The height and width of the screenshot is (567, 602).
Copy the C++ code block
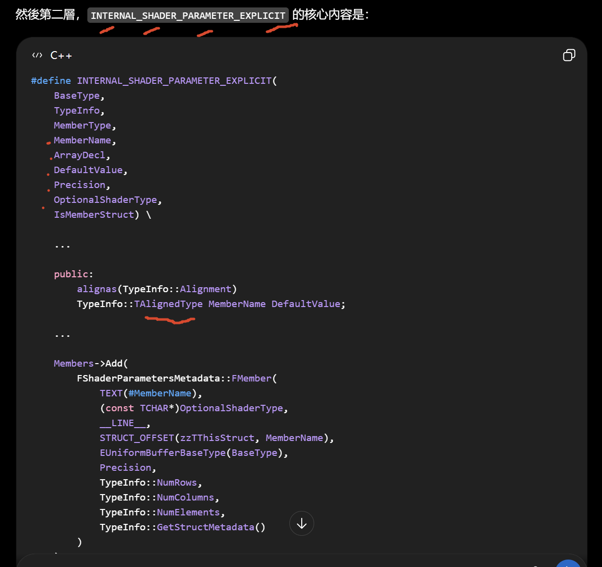pyautogui.click(x=569, y=55)
